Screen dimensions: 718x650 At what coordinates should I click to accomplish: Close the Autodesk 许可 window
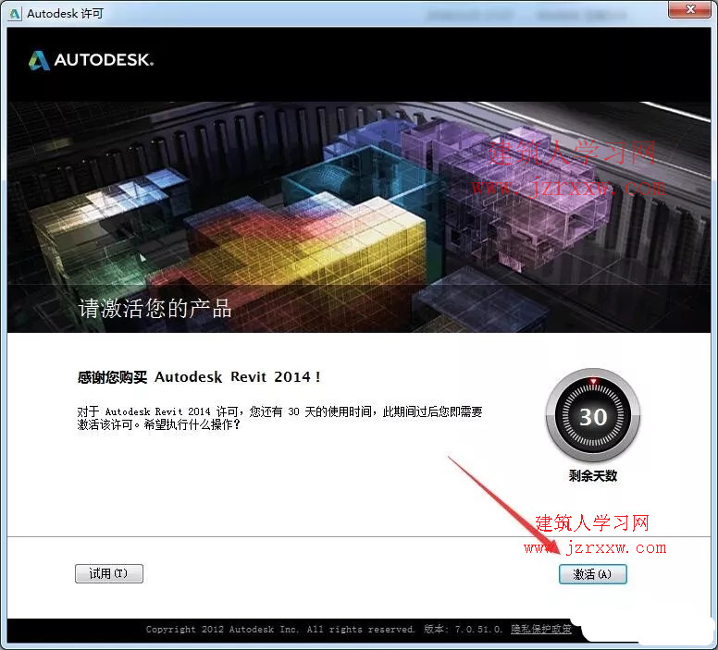[x=690, y=9]
